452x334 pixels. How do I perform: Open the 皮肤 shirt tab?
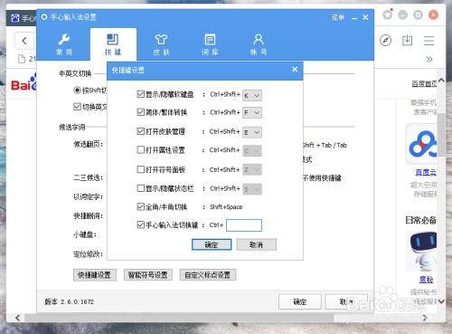coord(161,44)
